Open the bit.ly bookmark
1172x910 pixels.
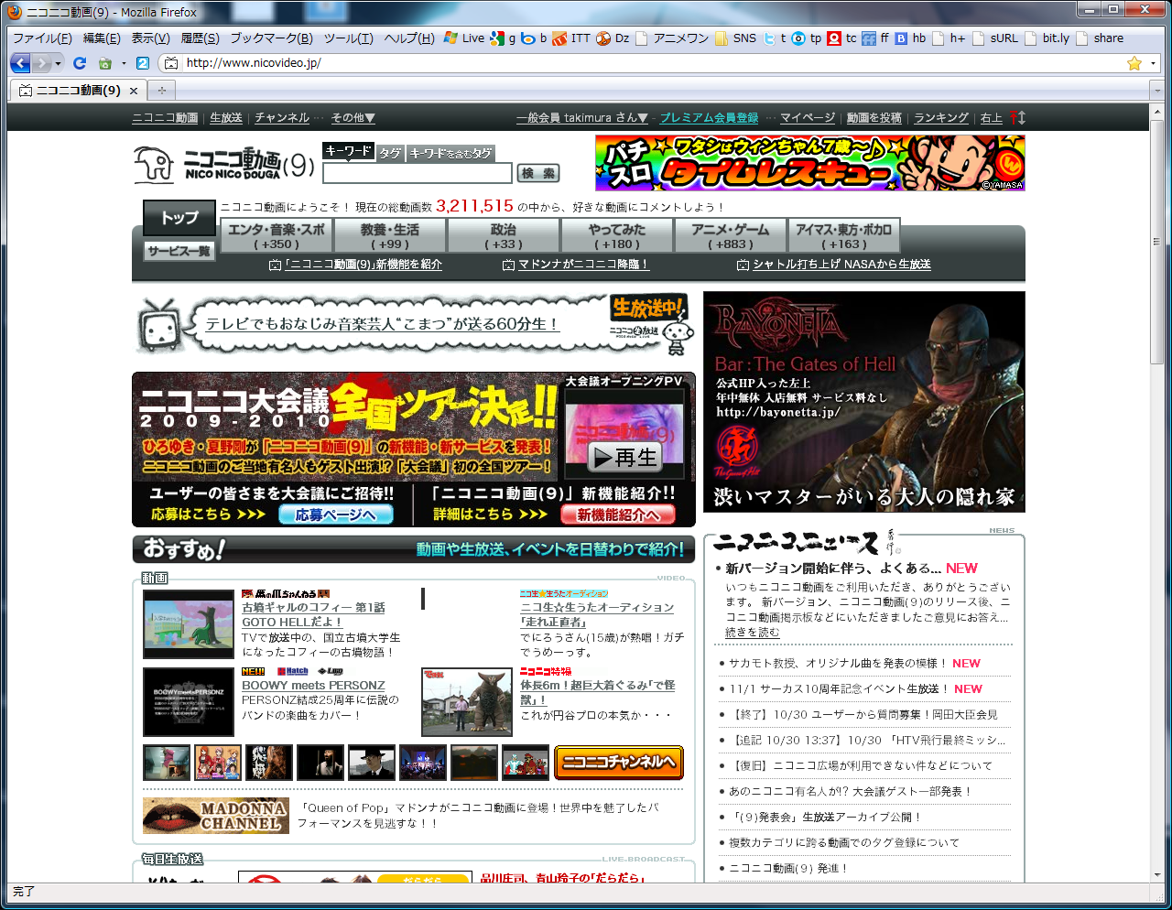coord(1047,38)
